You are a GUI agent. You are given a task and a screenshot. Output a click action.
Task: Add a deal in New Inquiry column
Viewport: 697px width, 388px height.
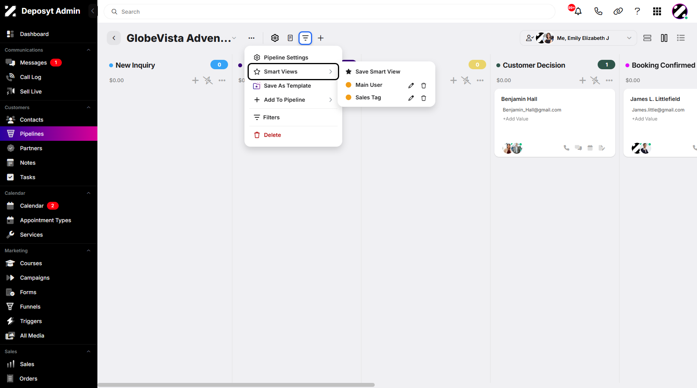[x=195, y=80]
